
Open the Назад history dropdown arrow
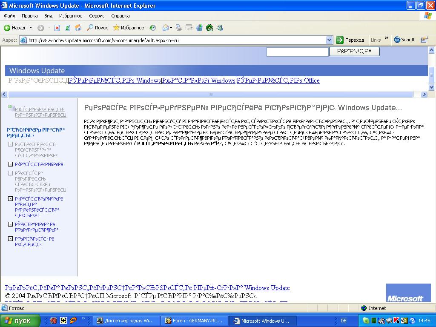pyautogui.click(x=31, y=28)
